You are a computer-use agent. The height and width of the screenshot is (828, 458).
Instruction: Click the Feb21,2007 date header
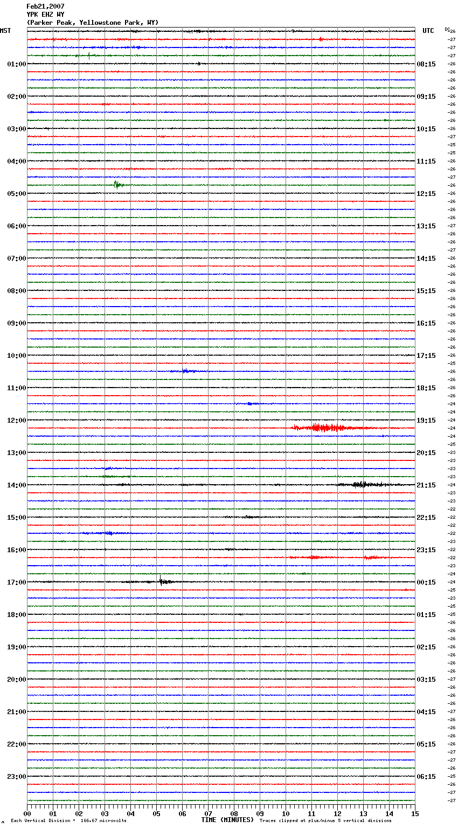click(45, 6)
